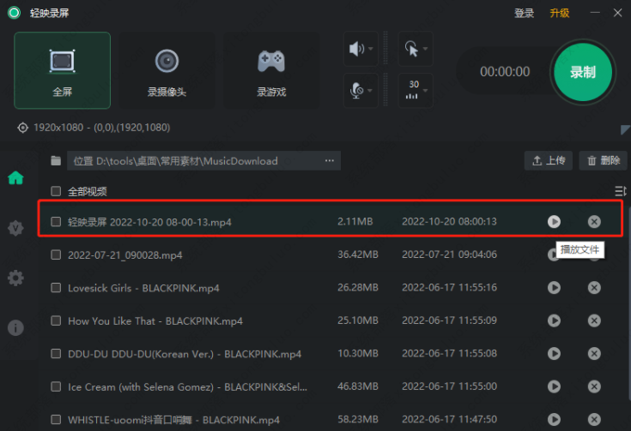Open the mouse cursor effect dropdown

tap(416, 49)
